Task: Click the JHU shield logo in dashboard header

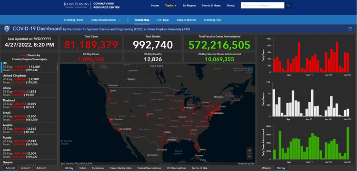Action: (x=7, y=29)
